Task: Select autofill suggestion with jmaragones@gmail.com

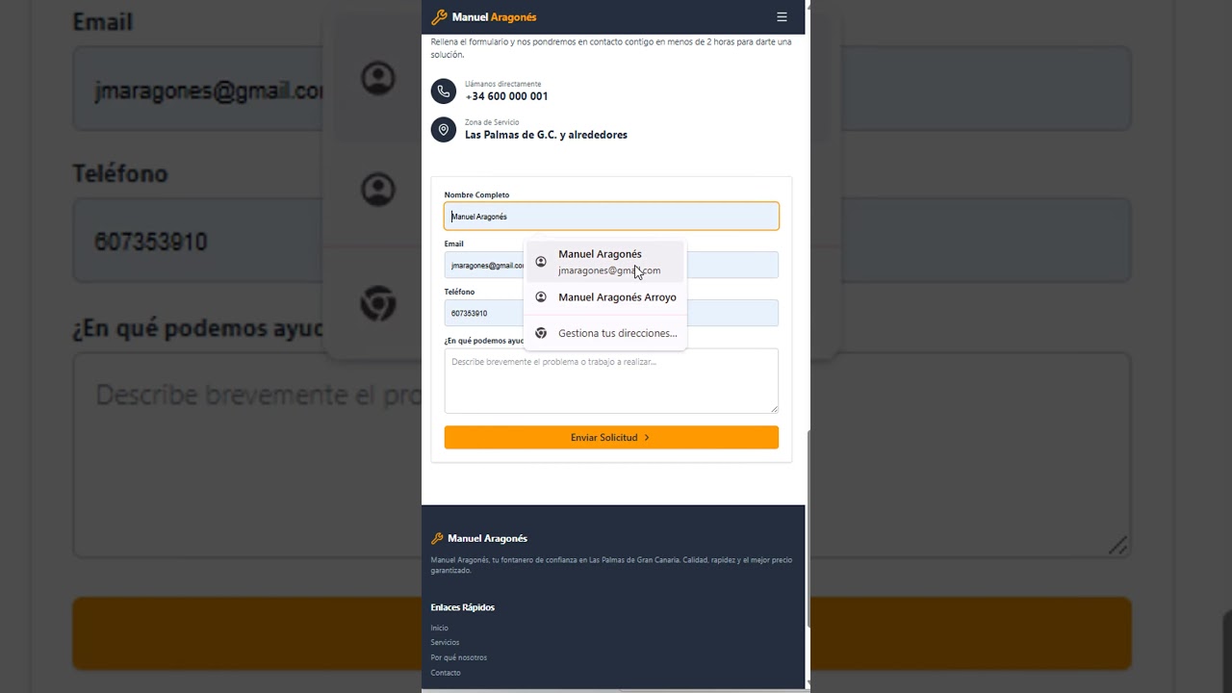Action: 605,262
